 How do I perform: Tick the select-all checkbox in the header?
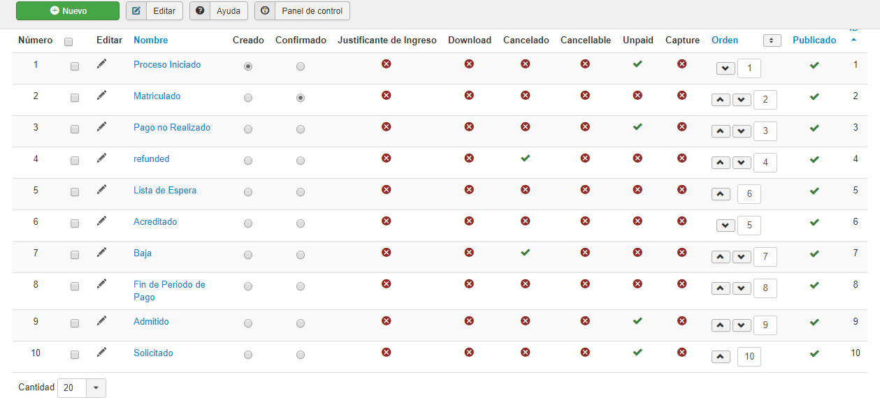click(x=68, y=42)
